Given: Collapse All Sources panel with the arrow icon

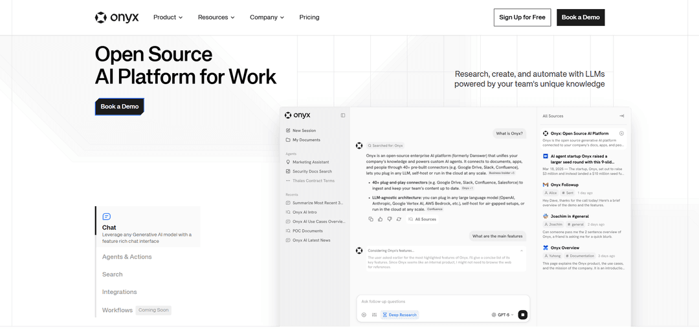Looking at the screenshot, I should point(621,116).
